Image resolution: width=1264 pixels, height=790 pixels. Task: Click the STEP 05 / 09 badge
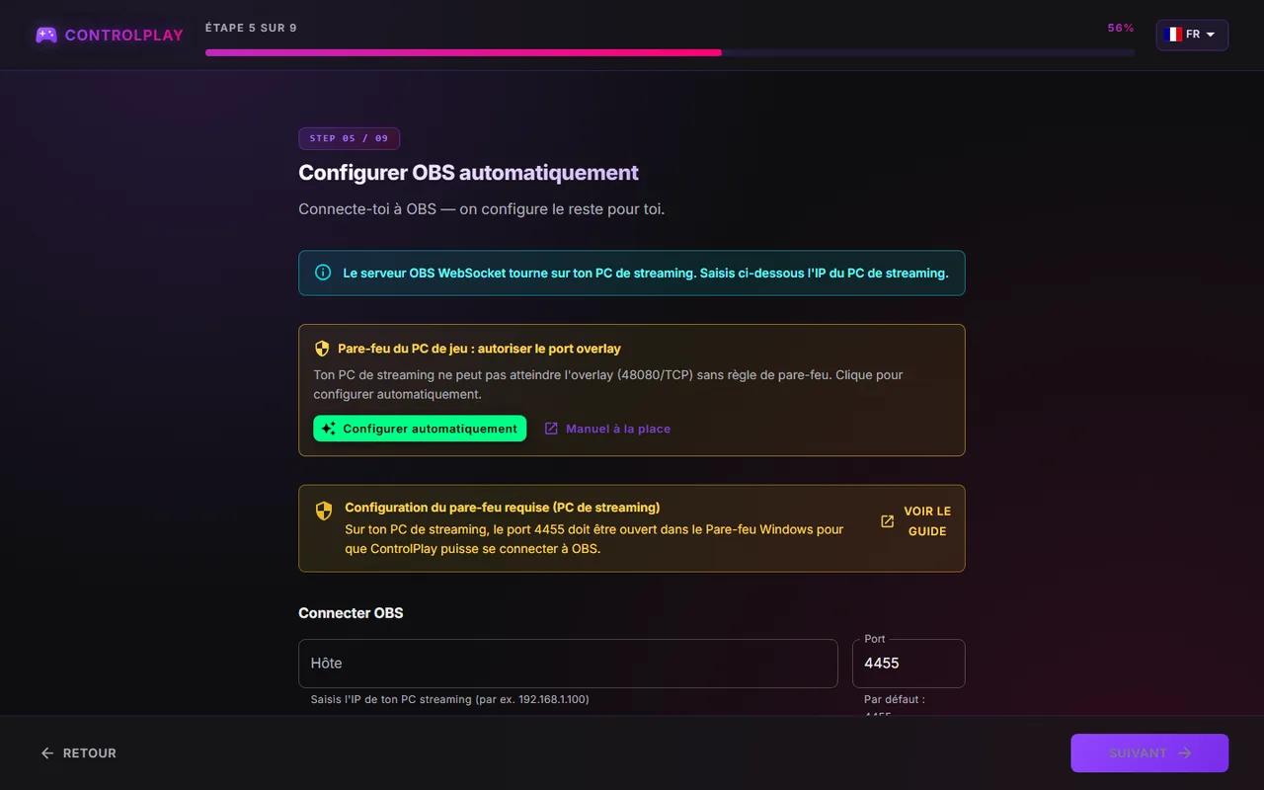[349, 138]
